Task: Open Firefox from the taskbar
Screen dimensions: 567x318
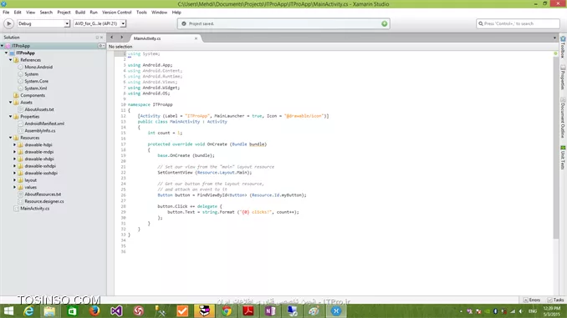Action: click(94, 310)
